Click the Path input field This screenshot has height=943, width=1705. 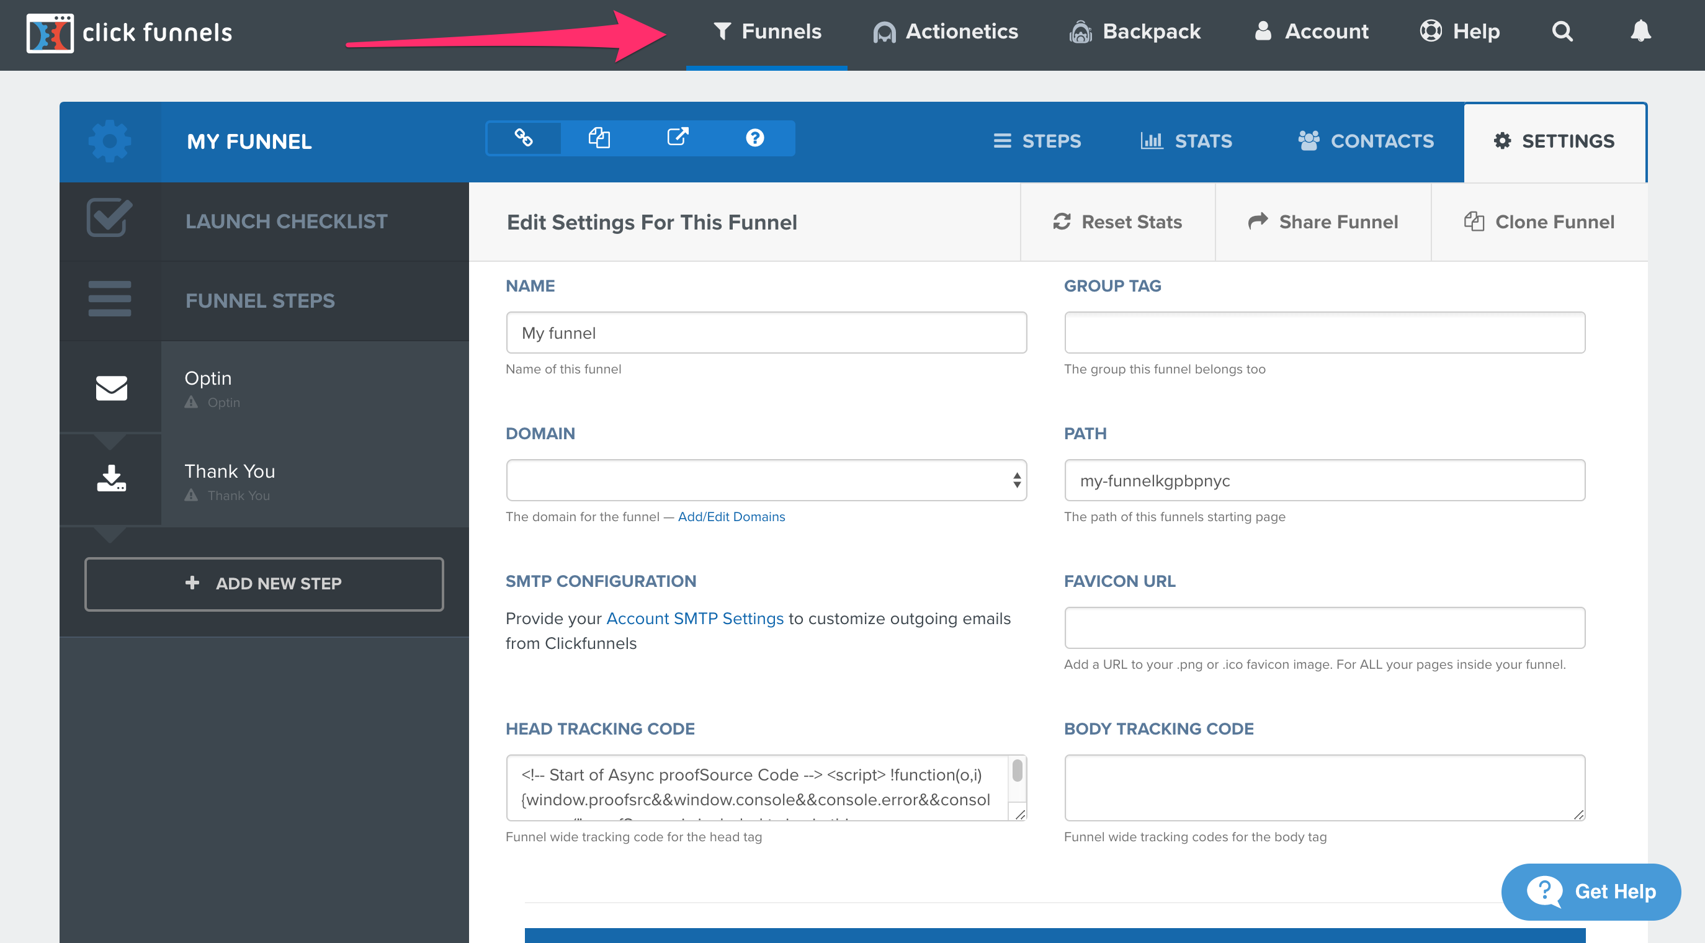pyautogui.click(x=1325, y=480)
